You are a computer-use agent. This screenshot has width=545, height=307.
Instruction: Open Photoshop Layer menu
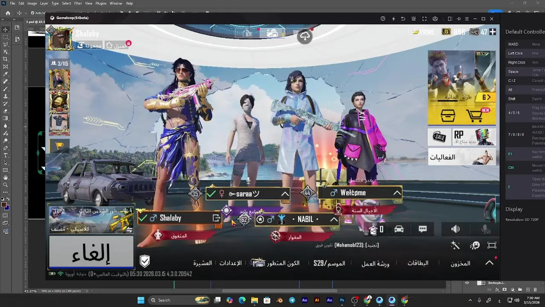44,3
